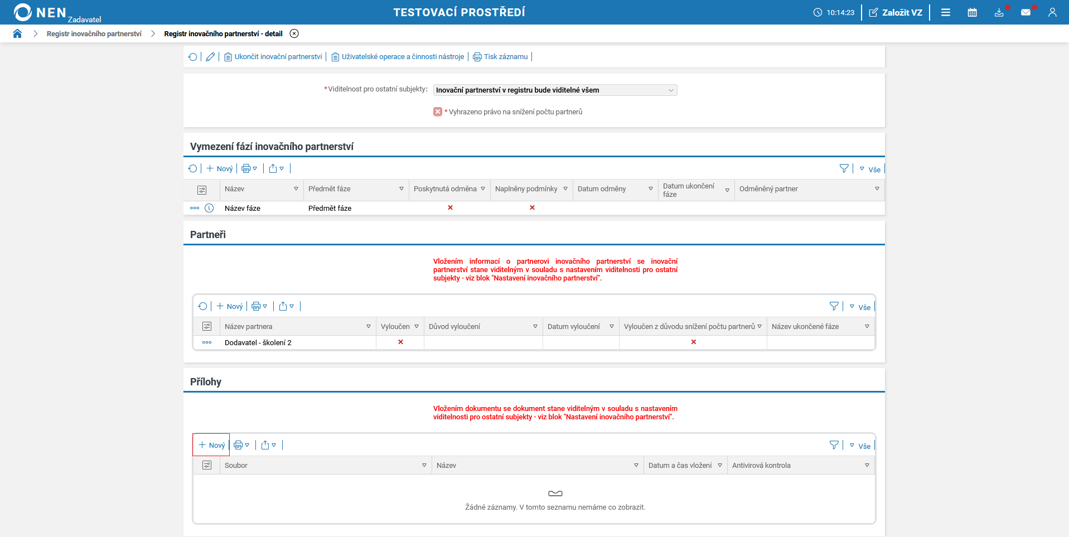Screen dimensions: 1069x537
Task: Refresh the record with top toolbar icon
Action: point(193,57)
